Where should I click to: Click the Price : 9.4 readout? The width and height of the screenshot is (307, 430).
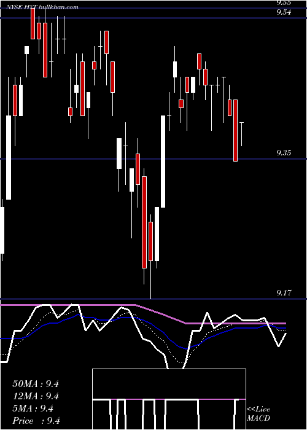(36, 421)
